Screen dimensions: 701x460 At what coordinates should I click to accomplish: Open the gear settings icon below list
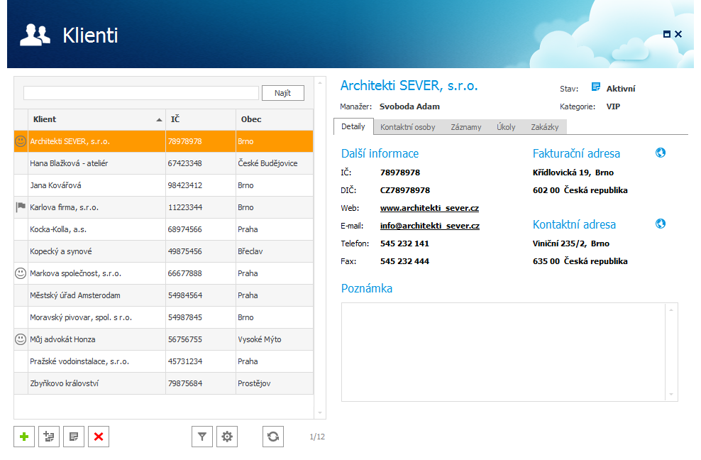coord(227,437)
